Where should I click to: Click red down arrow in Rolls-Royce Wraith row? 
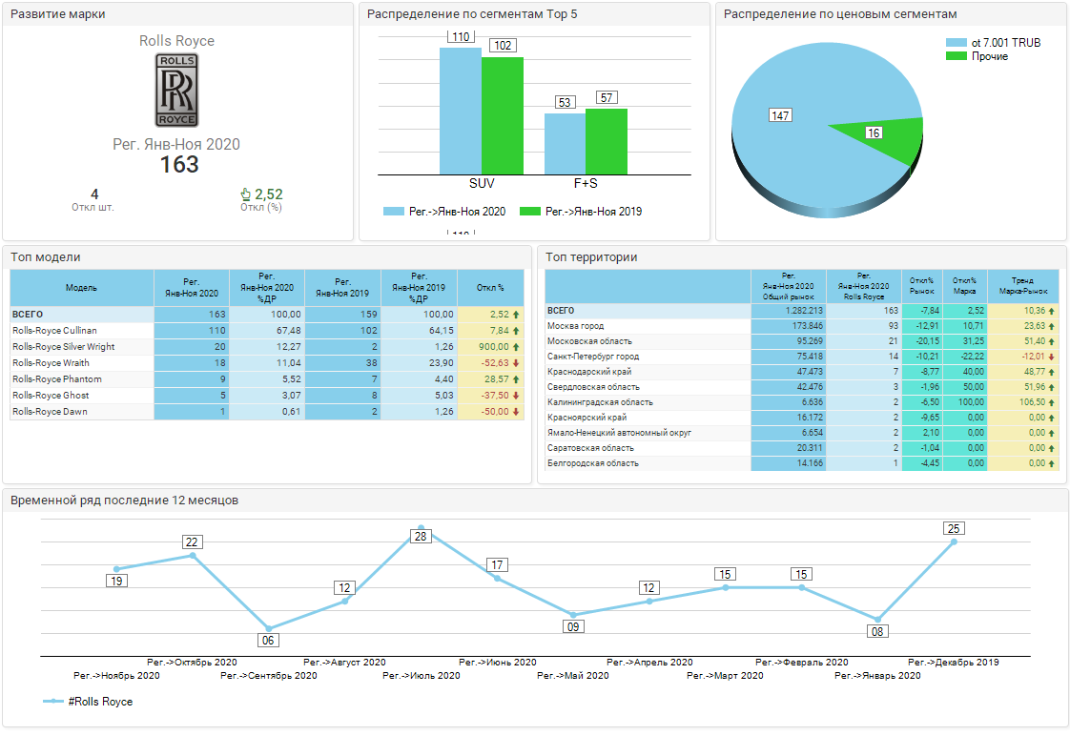tap(516, 363)
